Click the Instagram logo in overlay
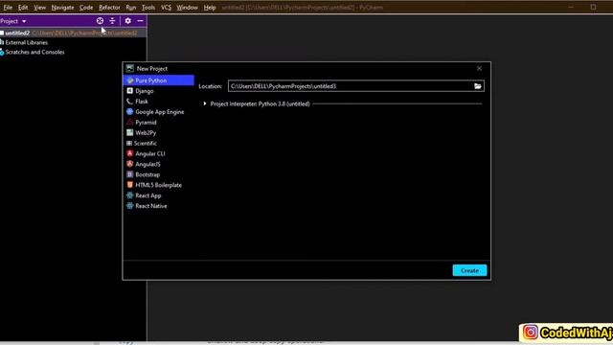The width and height of the screenshot is (613, 345). [530, 333]
